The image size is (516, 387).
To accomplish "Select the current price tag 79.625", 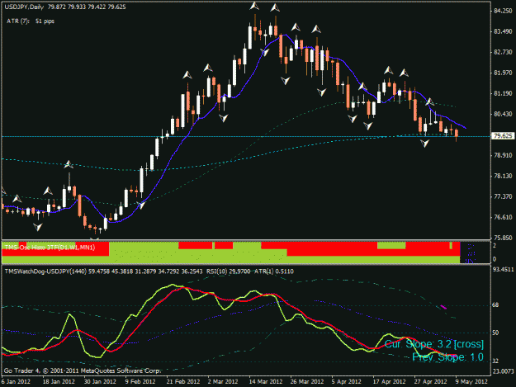I will click(503, 136).
